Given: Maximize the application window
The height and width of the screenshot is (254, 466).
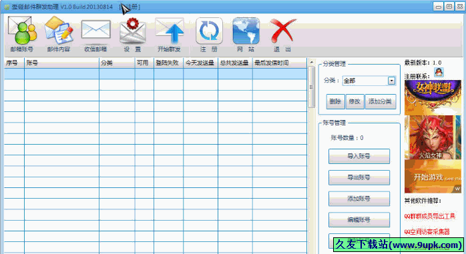Looking at the screenshot, I should (449, 7).
